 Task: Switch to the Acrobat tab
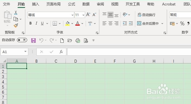point(169,4)
